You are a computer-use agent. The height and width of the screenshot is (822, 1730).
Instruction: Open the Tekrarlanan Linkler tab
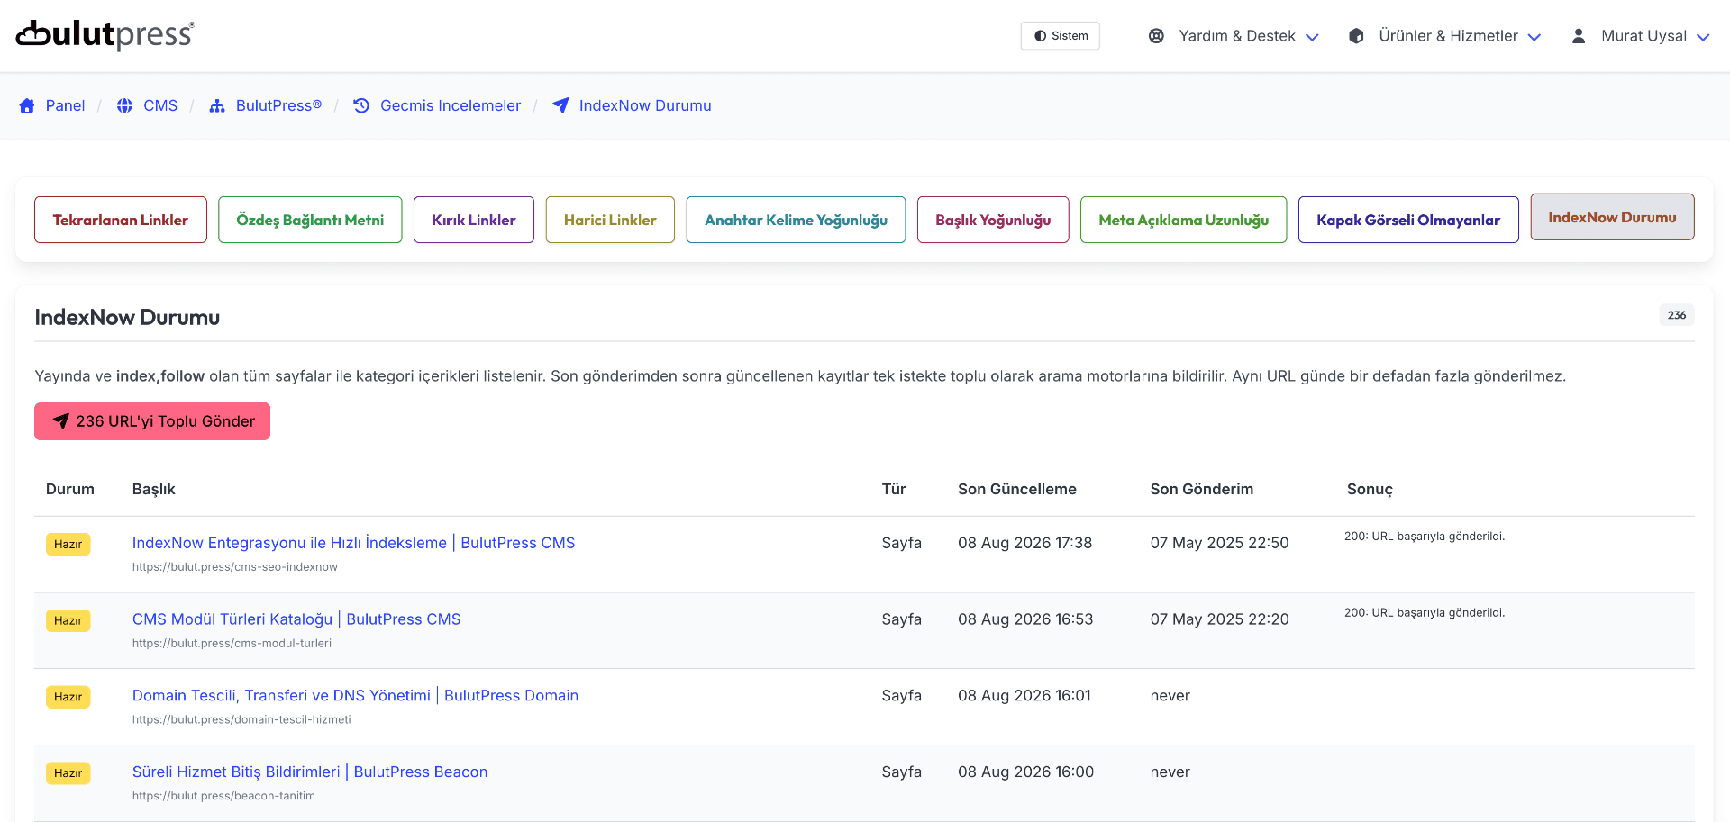121,220
